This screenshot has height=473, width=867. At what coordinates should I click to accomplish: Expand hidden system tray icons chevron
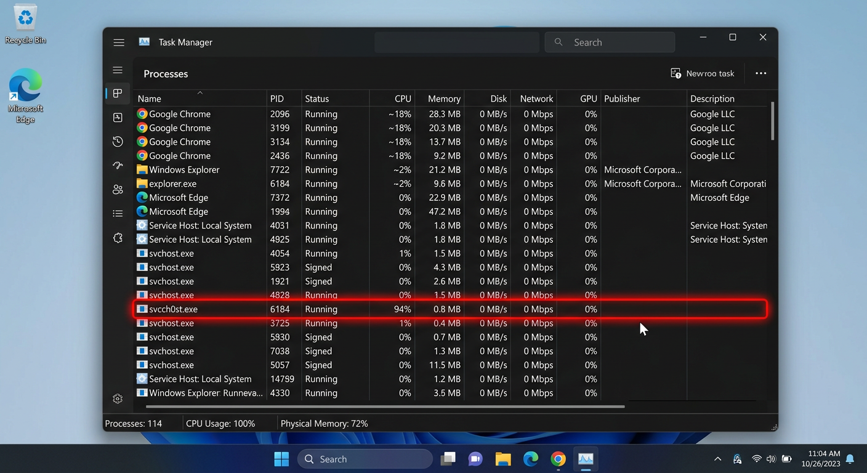click(717, 459)
